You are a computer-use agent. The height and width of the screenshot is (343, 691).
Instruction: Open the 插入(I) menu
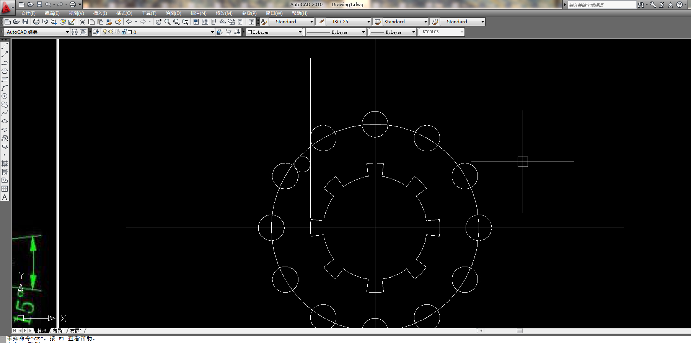click(x=100, y=13)
